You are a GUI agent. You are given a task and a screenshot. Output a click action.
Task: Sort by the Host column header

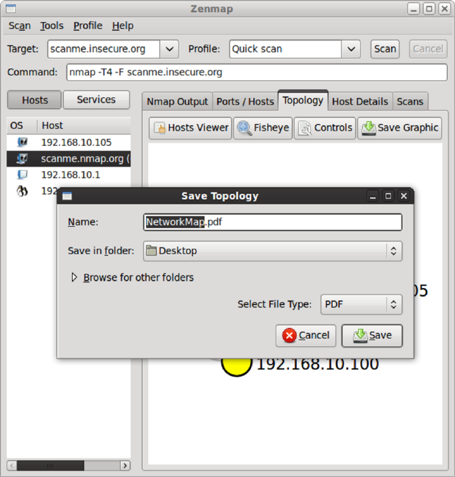tap(84, 125)
